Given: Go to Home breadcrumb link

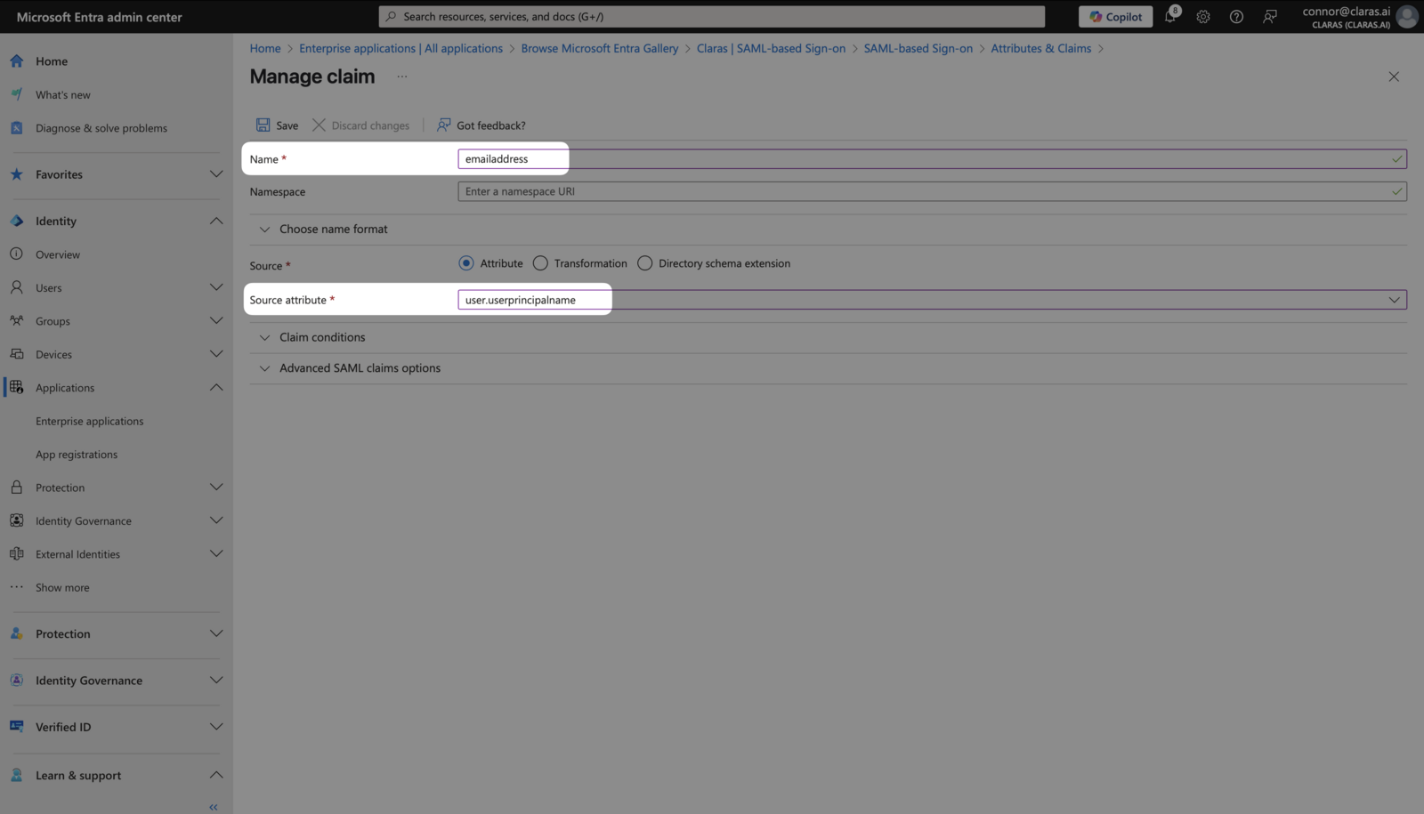Looking at the screenshot, I should coord(265,48).
